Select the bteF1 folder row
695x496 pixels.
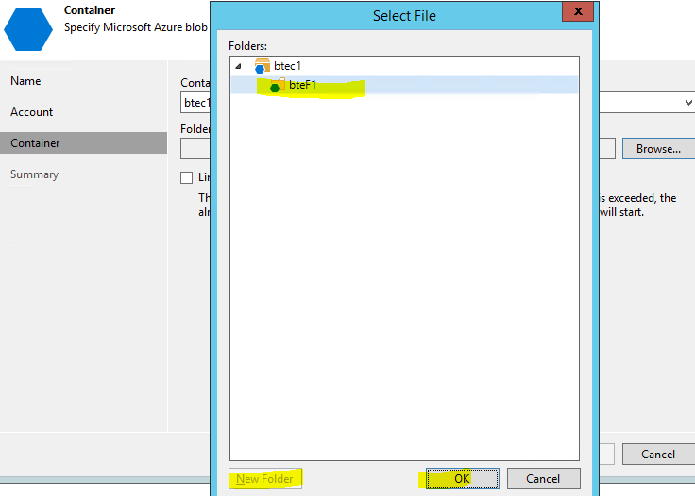[404, 85]
